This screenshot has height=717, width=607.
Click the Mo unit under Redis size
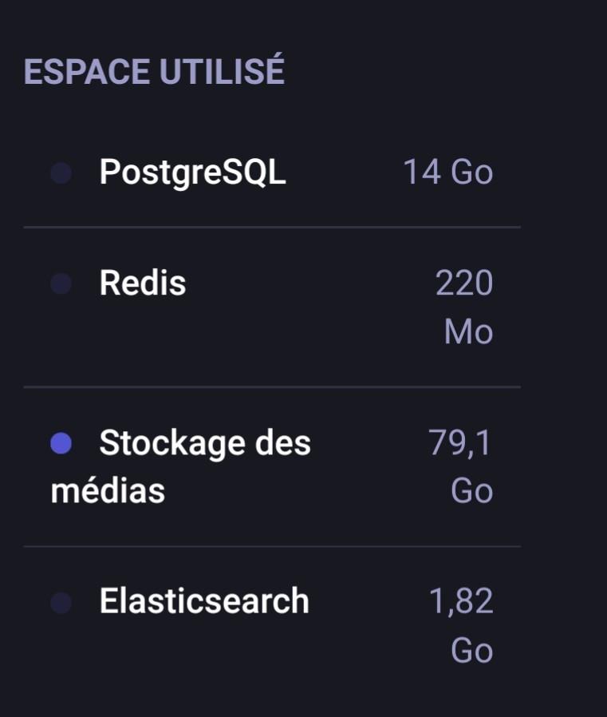pyautogui.click(x=468, y=331)
